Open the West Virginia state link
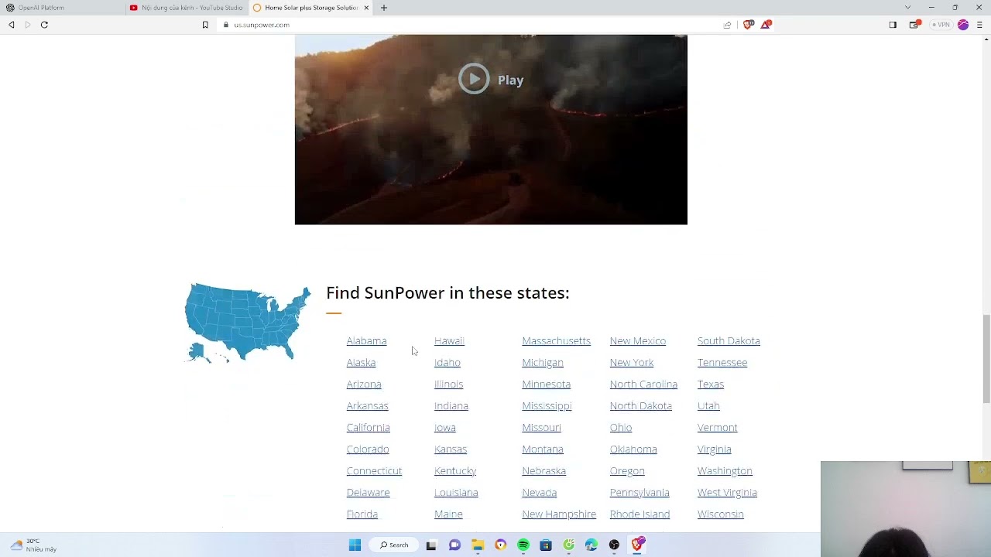The width and height of the screenshot is (991, 557). (727, 492)
